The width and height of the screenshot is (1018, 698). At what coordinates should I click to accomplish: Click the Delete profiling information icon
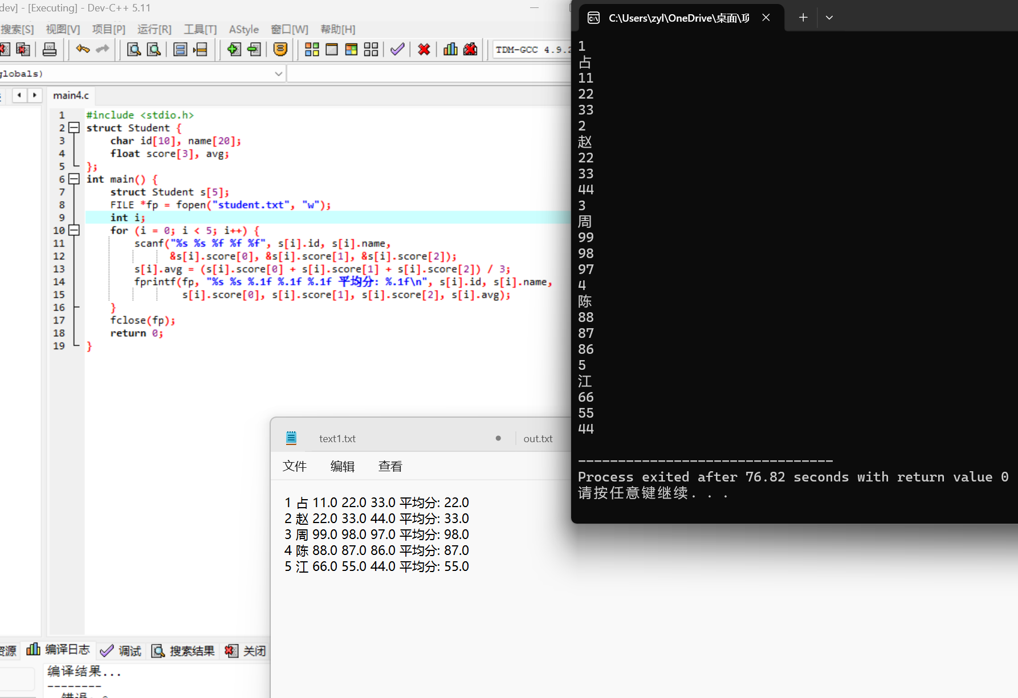pyautogui.click(x=470, y=50)
